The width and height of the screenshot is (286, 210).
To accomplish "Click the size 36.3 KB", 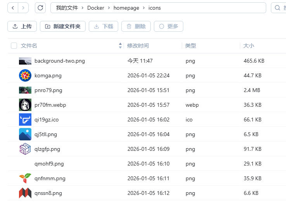I will click(x=252, y=105).
